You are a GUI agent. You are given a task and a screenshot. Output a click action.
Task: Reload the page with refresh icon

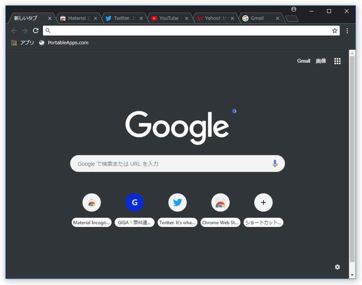[x=36, y=30]
